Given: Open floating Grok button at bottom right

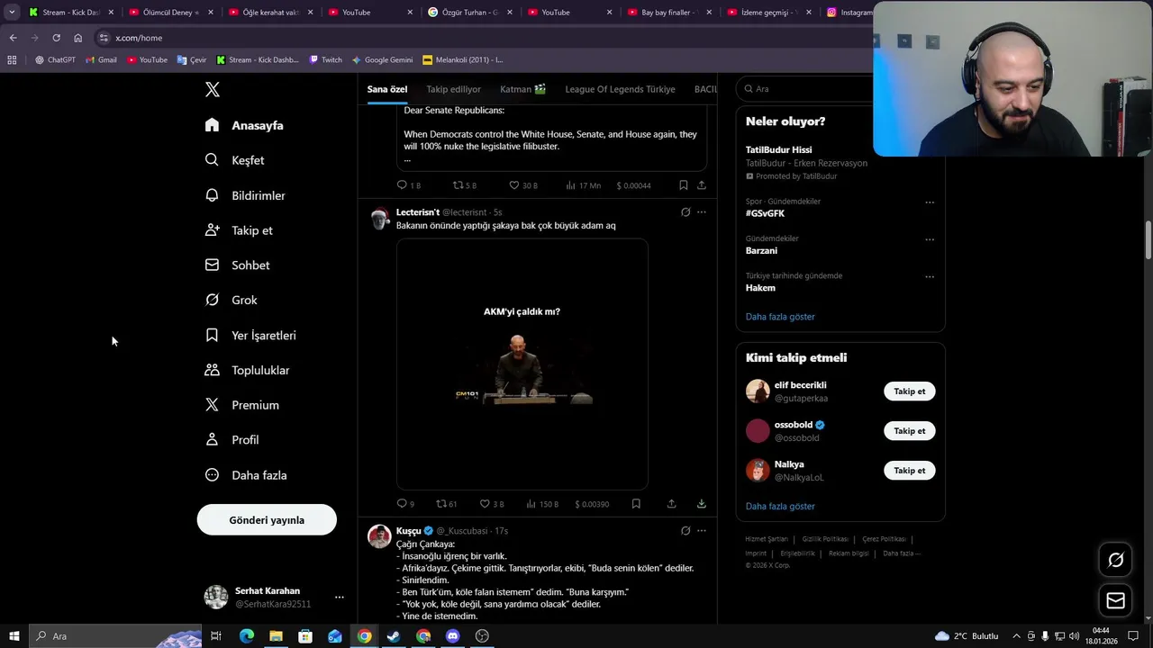Looking at the screenshot, I should (1115, 560).
